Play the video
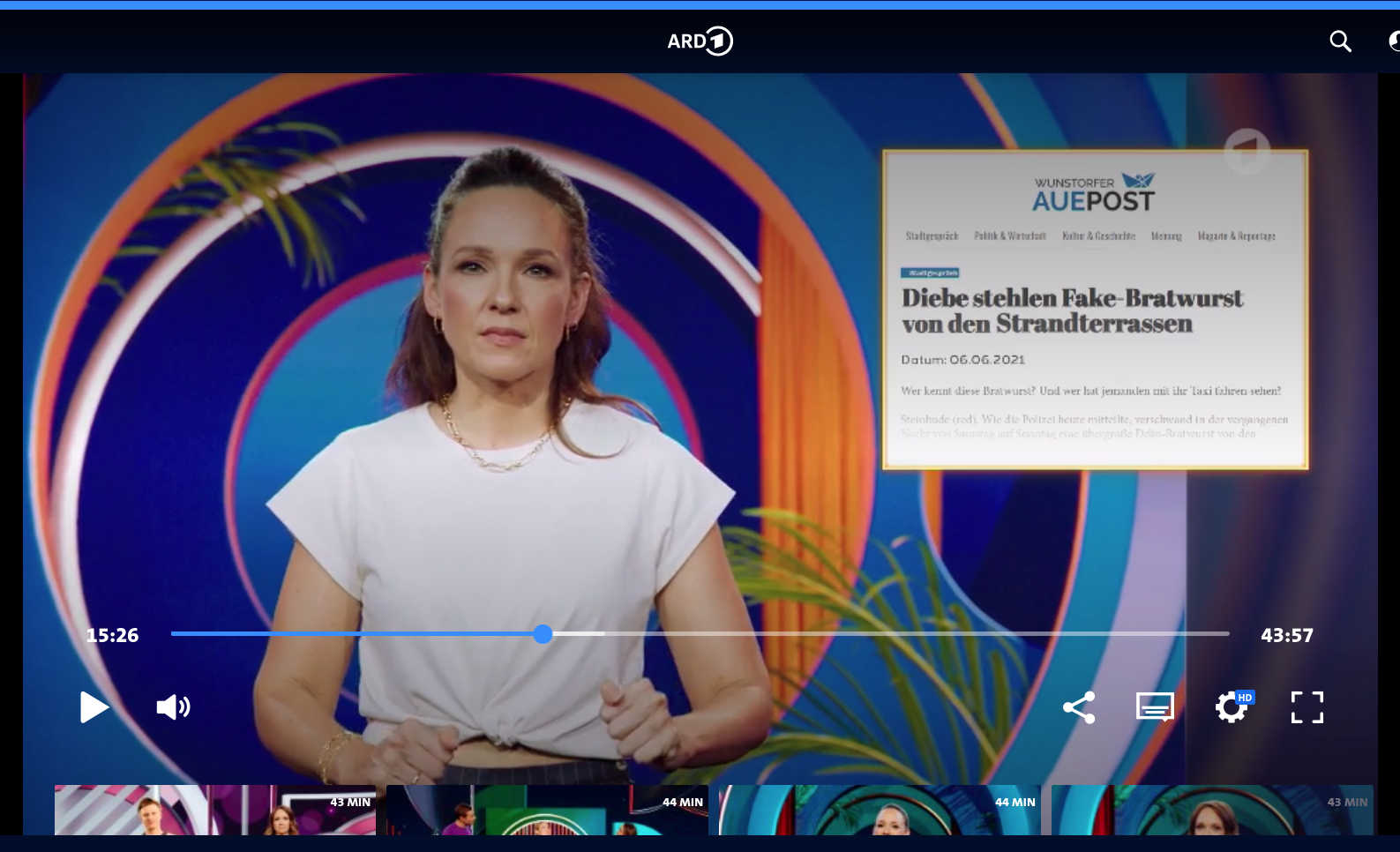This screenshot has width=1400, height=852. [x=94, y=706]
